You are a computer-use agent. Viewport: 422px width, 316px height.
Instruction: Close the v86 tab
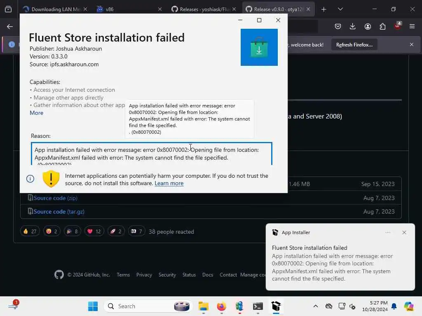coord(160,9)
